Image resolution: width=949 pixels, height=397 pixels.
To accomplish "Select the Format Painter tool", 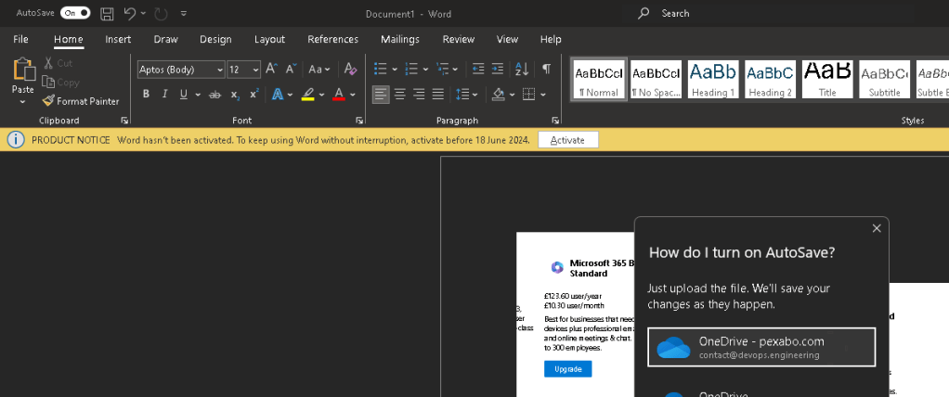I will [x=81, y=101].
